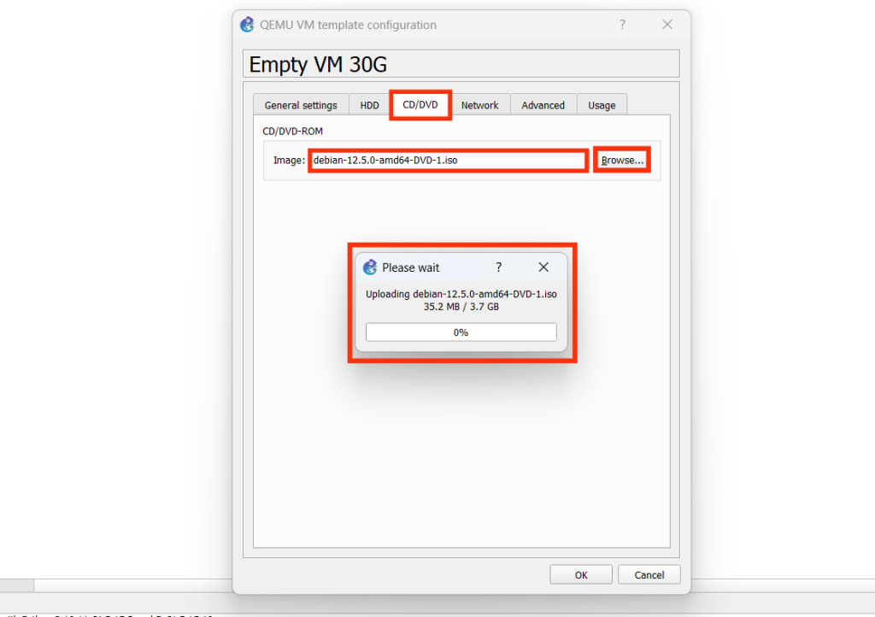Go to the Network tab
Image resolution: width=875 pixels, height=617 pixels.
tap(479, 105)
